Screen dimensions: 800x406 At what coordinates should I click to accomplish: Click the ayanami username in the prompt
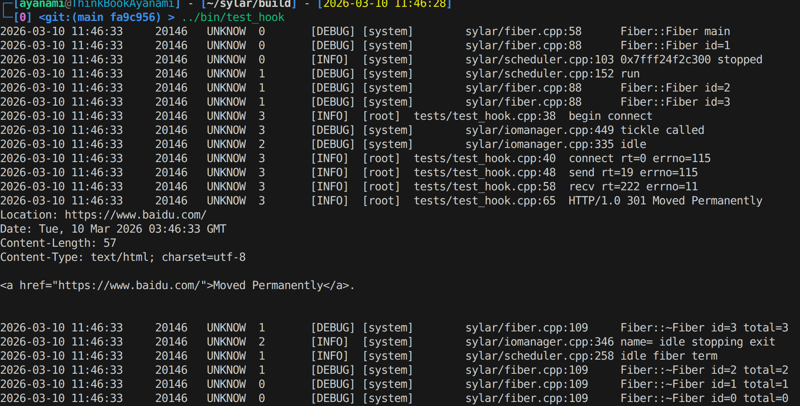(x=42, y=4)
